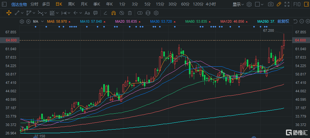This screenshot has height=138, width=310.
Task: Click the 前复权 adjustment button
Action: pyautogui.click(x=284, y=21)
